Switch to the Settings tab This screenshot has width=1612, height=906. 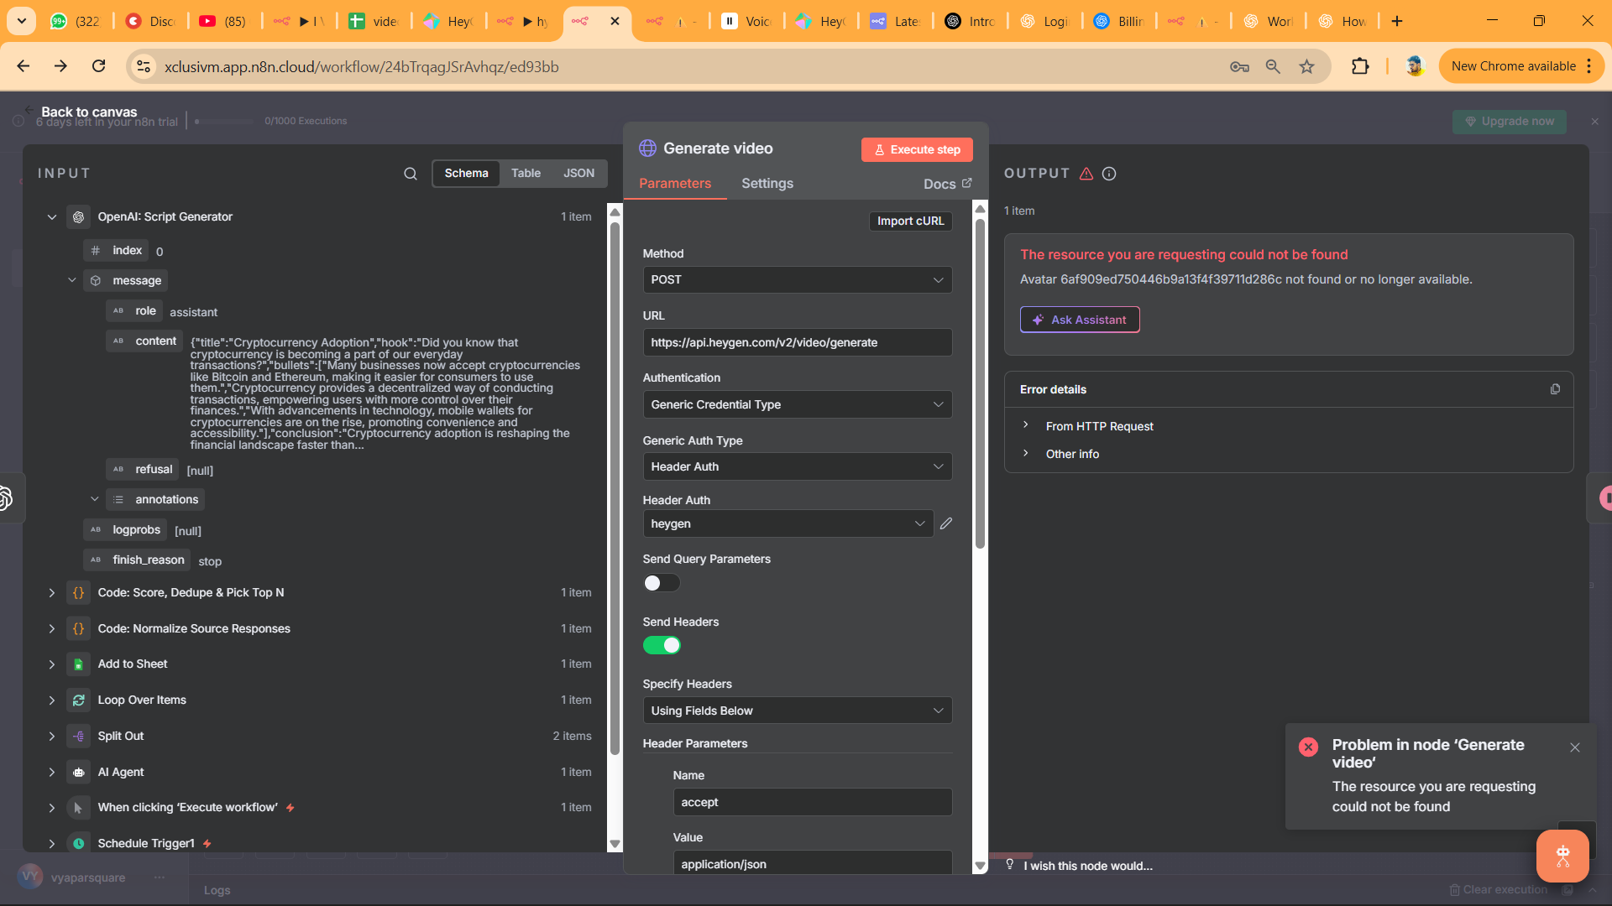(767, 184)
